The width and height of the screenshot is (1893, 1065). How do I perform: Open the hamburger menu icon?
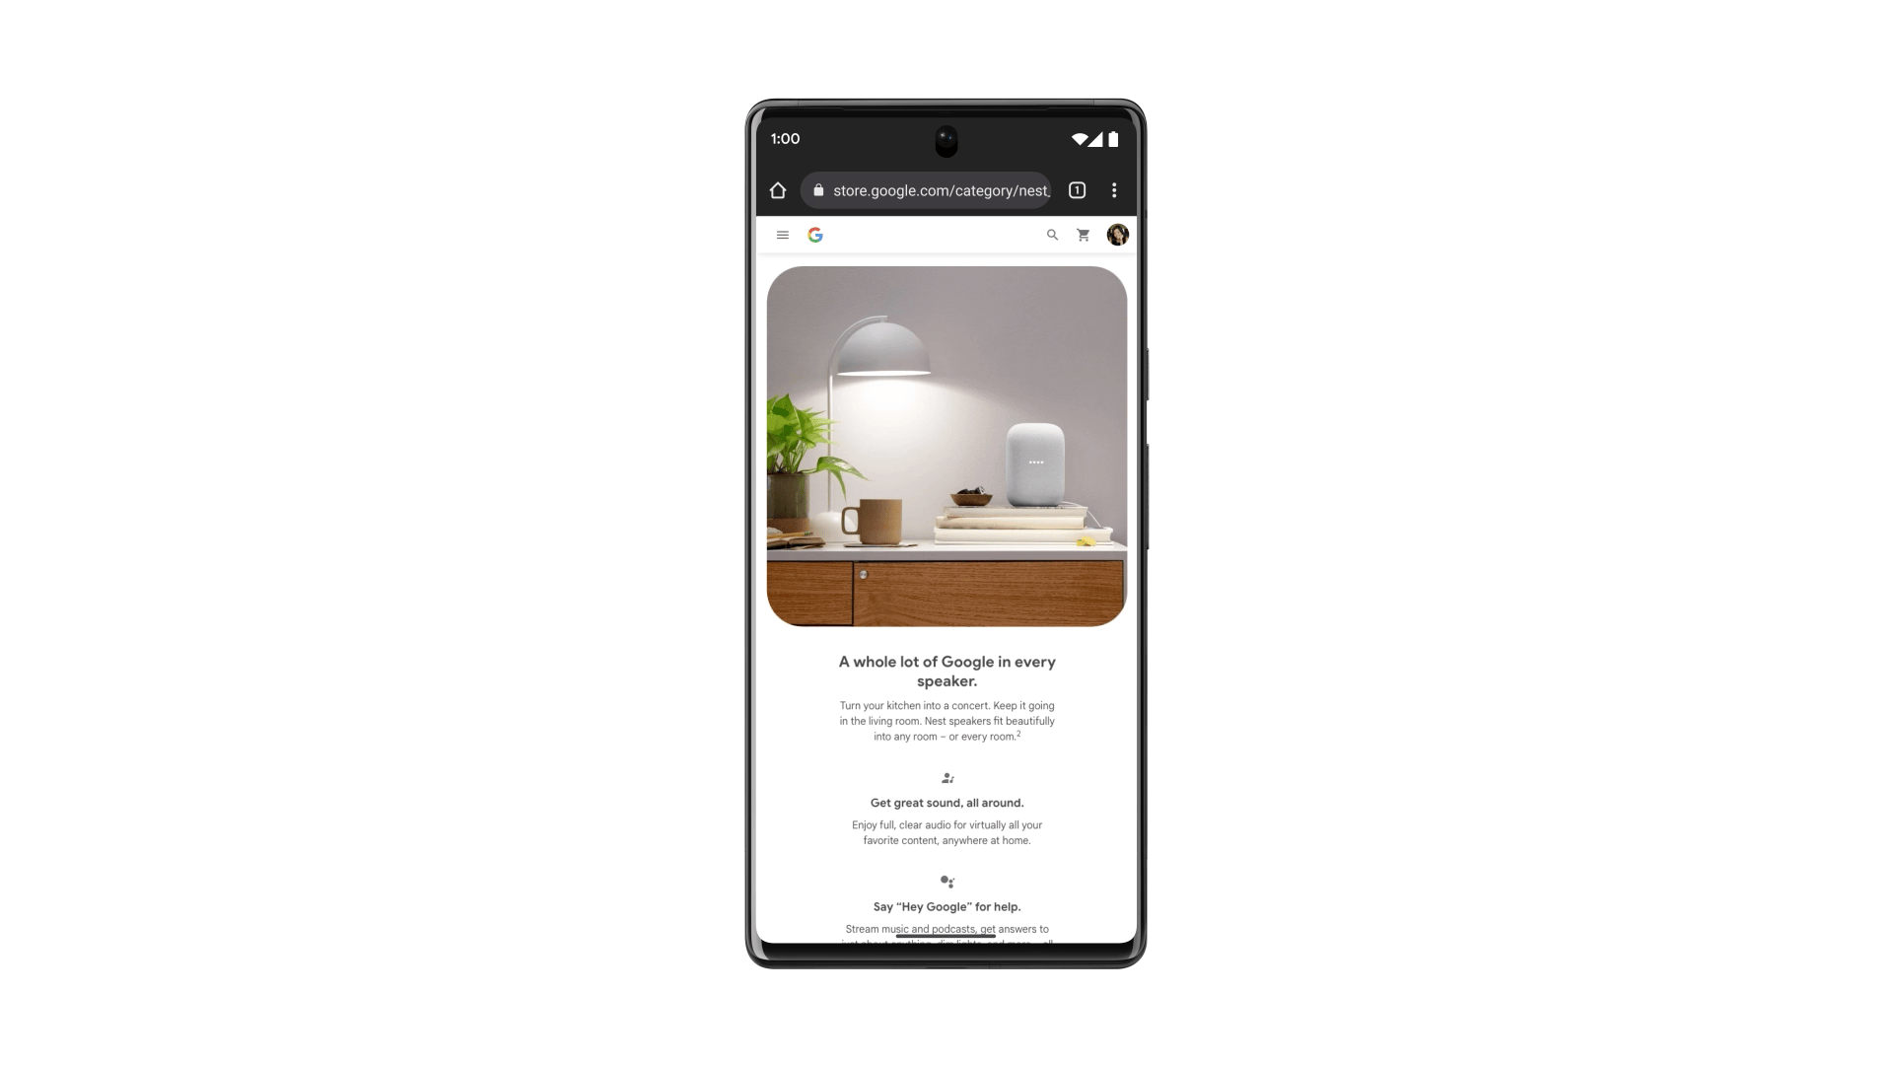coord(782,234)
